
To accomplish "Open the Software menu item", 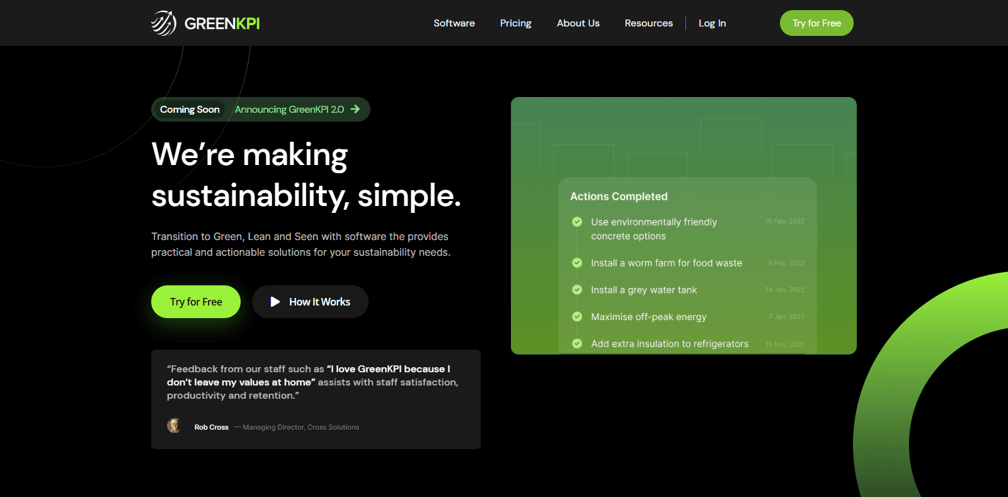I will pyautogui.click(x=454, y=23).
